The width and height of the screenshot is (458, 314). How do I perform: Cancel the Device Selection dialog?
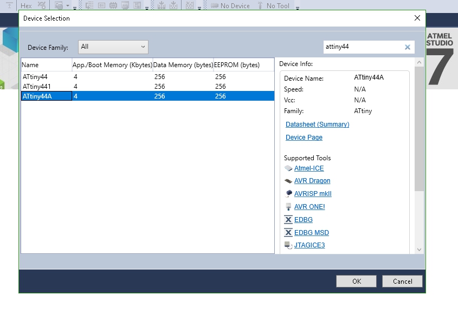coord(402,282)
